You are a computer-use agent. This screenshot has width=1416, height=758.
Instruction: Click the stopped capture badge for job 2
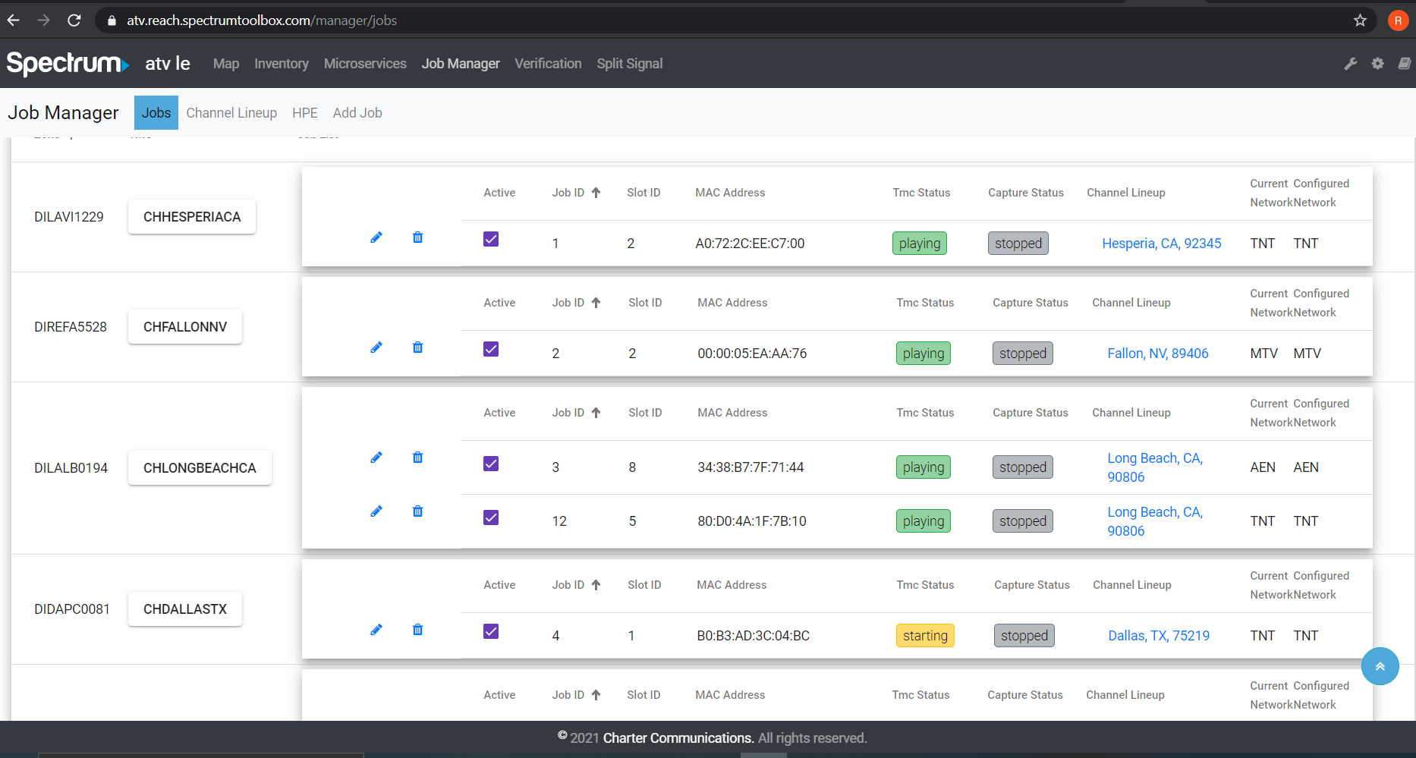(x=1023, y=354)
